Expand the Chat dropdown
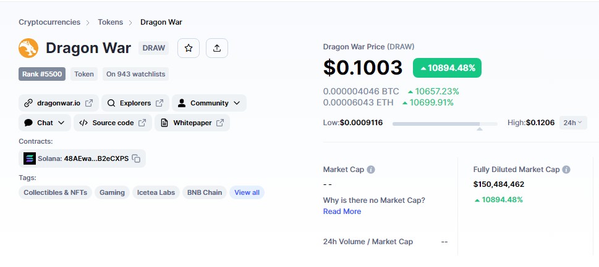 click(45, 123)
